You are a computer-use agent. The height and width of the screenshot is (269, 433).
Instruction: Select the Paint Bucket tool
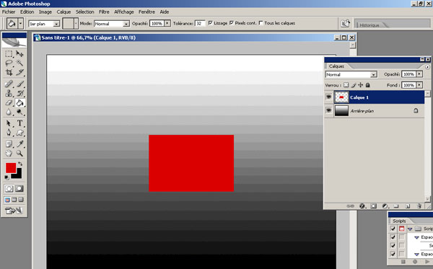[x=19, y=103]
